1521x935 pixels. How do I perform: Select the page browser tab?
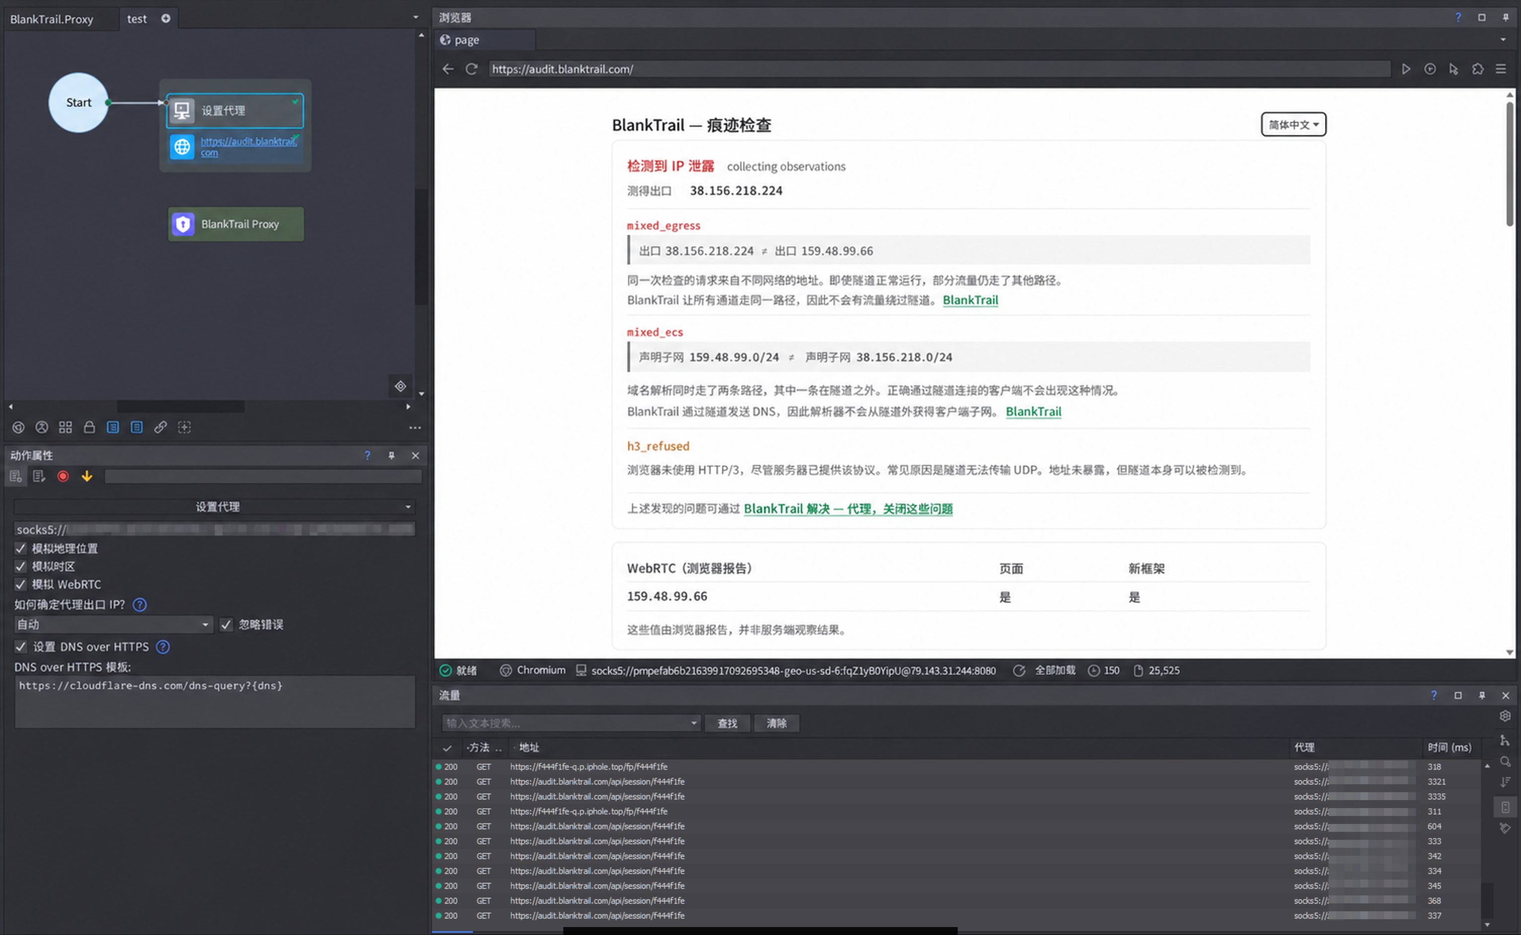coord(485,40)
